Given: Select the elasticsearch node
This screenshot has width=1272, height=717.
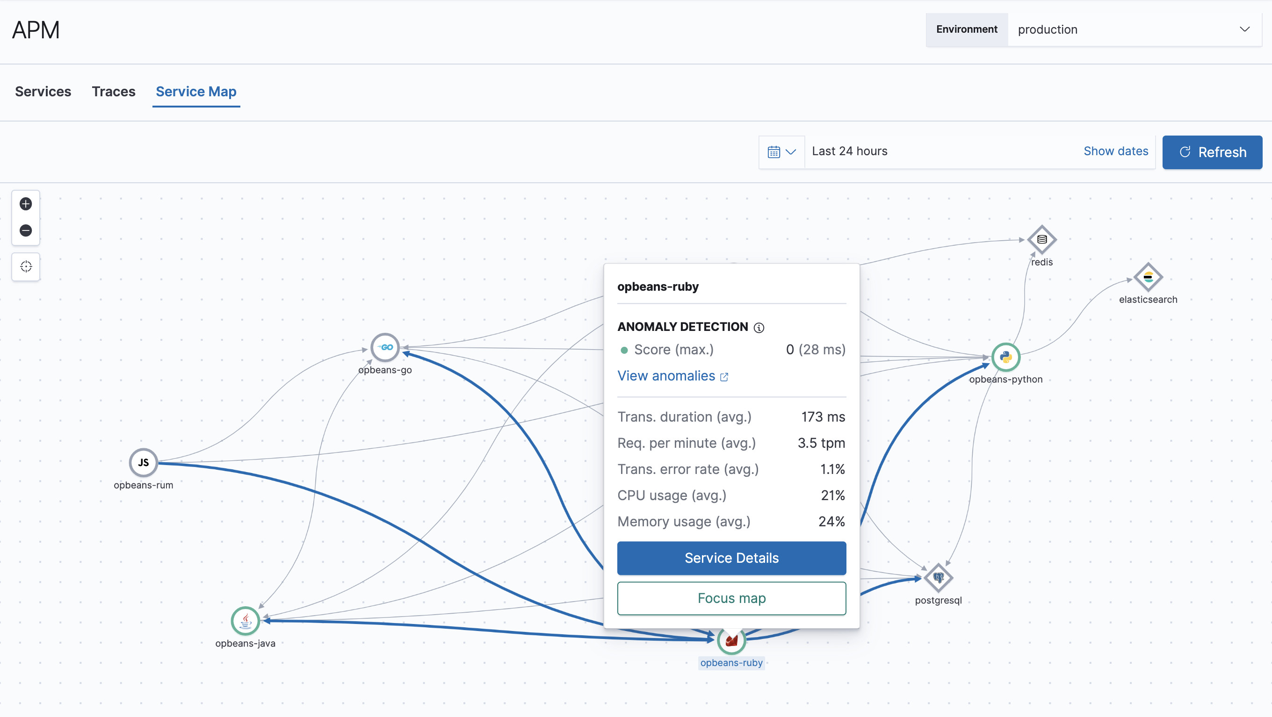Looking at the screenshot, I should pyautogui.click(x=1148, y=278).
